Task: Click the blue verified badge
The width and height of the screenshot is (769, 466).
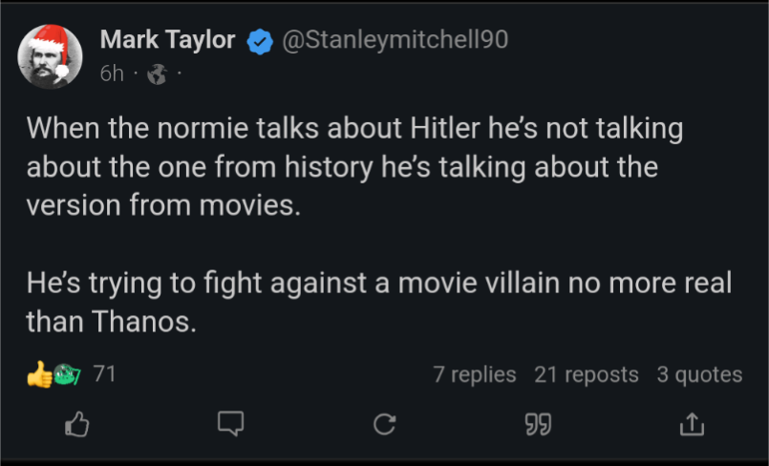Action: (x=259, y=40)
